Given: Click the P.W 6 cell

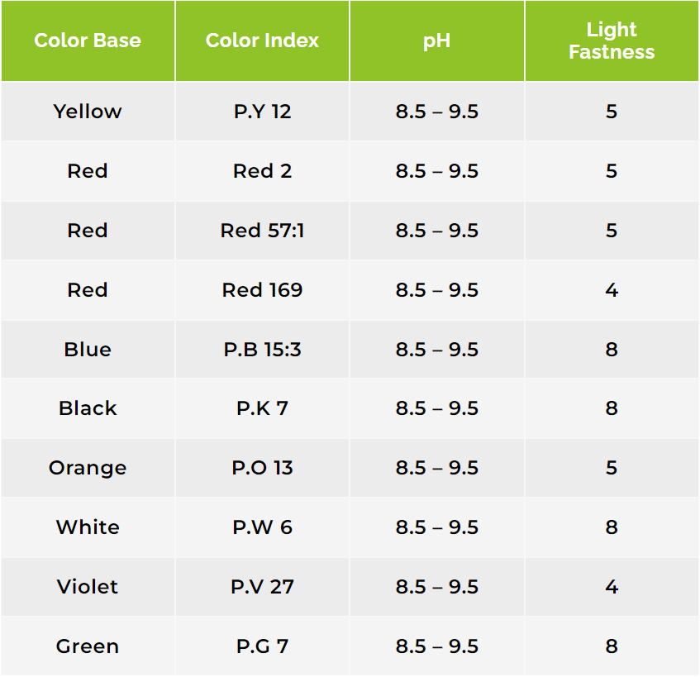Looking at the screenshot, I should (262, 527).
